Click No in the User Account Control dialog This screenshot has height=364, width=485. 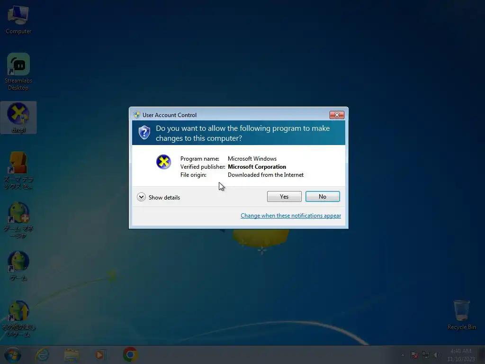pos(323,197)
